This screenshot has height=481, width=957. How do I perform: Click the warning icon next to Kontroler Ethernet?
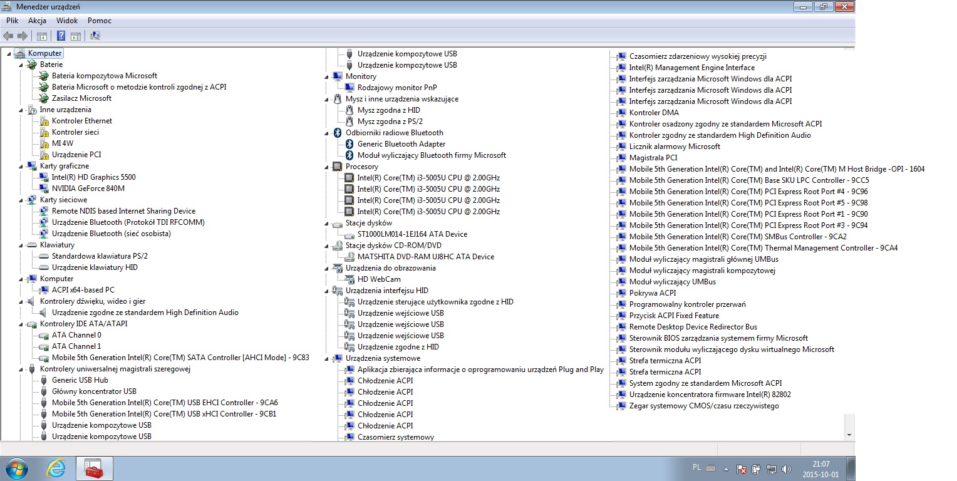pyautogui.click(x=44, y=121)
